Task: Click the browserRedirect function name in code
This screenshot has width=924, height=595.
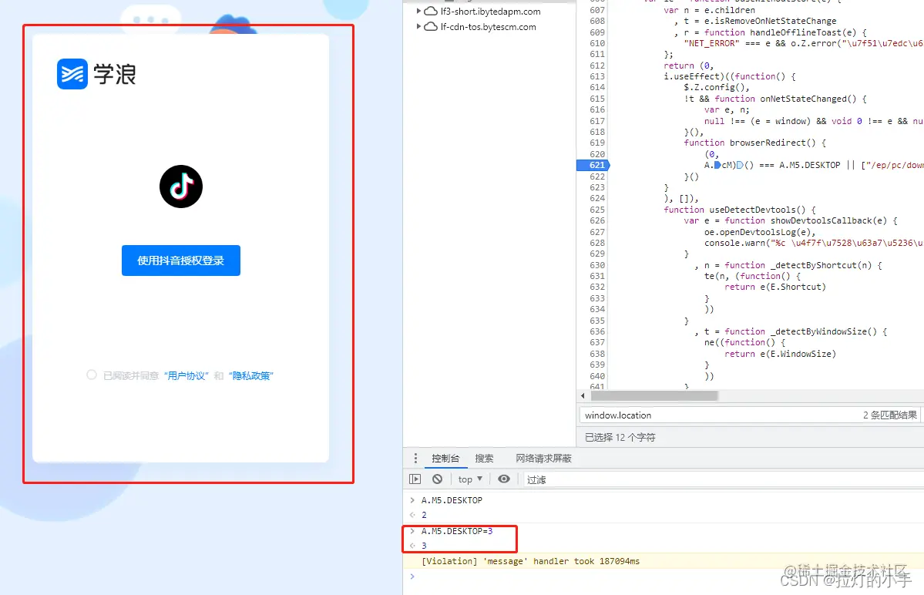Action: [768, 143]
